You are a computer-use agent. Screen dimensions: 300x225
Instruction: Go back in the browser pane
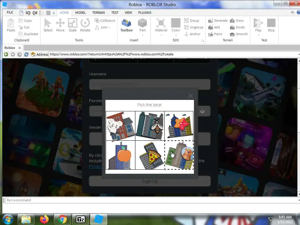pos(6,54)
